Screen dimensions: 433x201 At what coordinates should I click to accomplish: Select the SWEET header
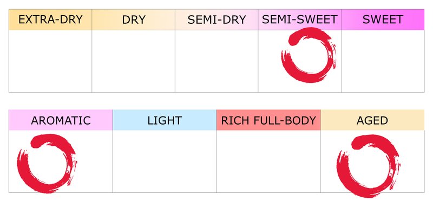tap(383, 20)
